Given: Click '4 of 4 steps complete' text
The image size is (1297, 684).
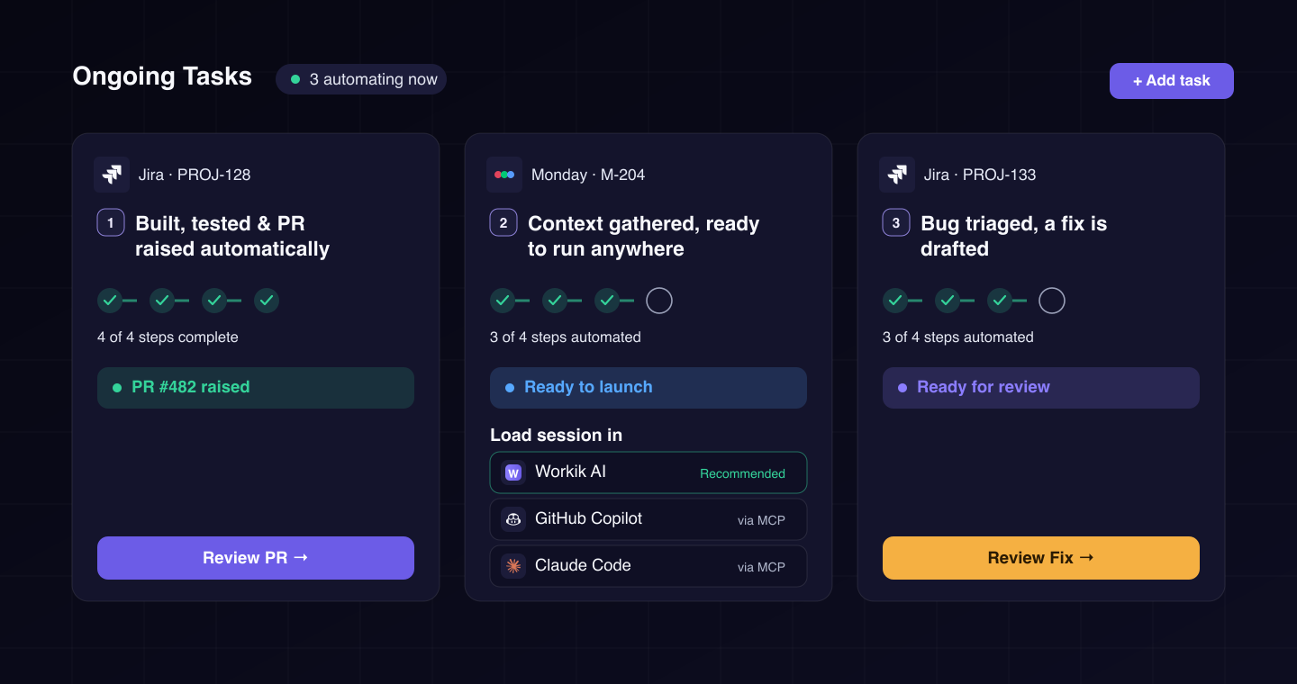Looking at the screenshot, I should coord(168,337).
